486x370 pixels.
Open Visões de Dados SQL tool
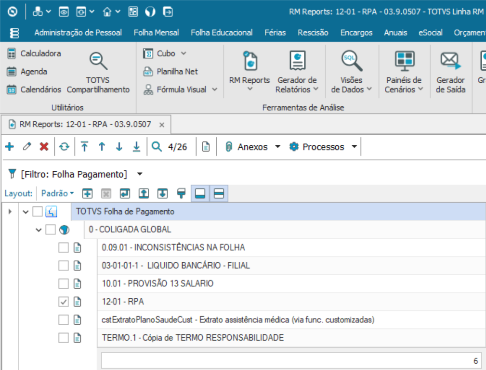point(352,72)
